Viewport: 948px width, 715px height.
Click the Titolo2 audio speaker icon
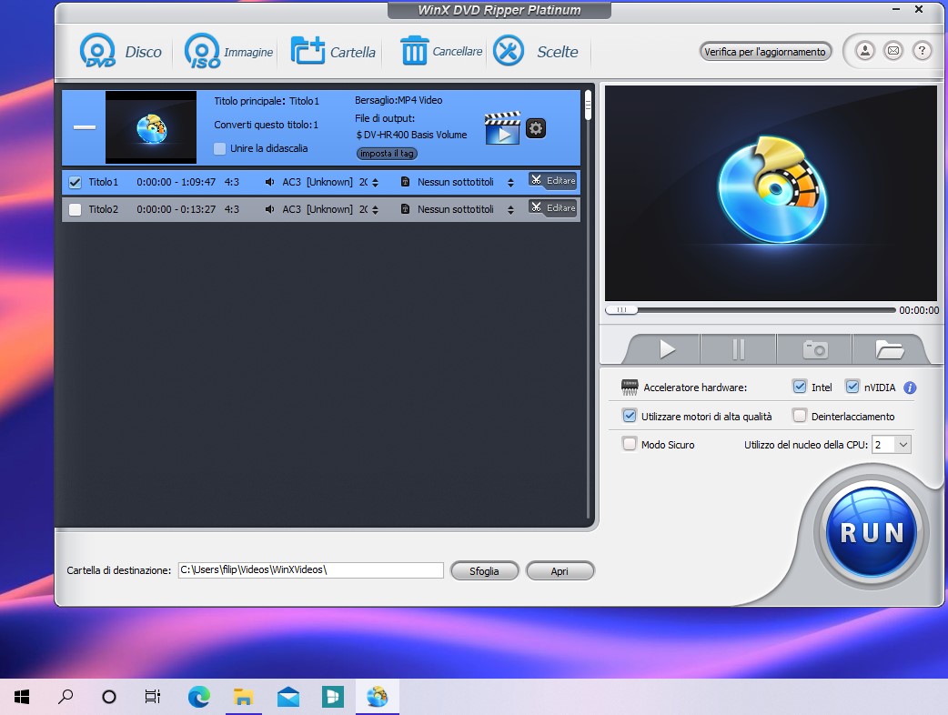pos(269,209)
